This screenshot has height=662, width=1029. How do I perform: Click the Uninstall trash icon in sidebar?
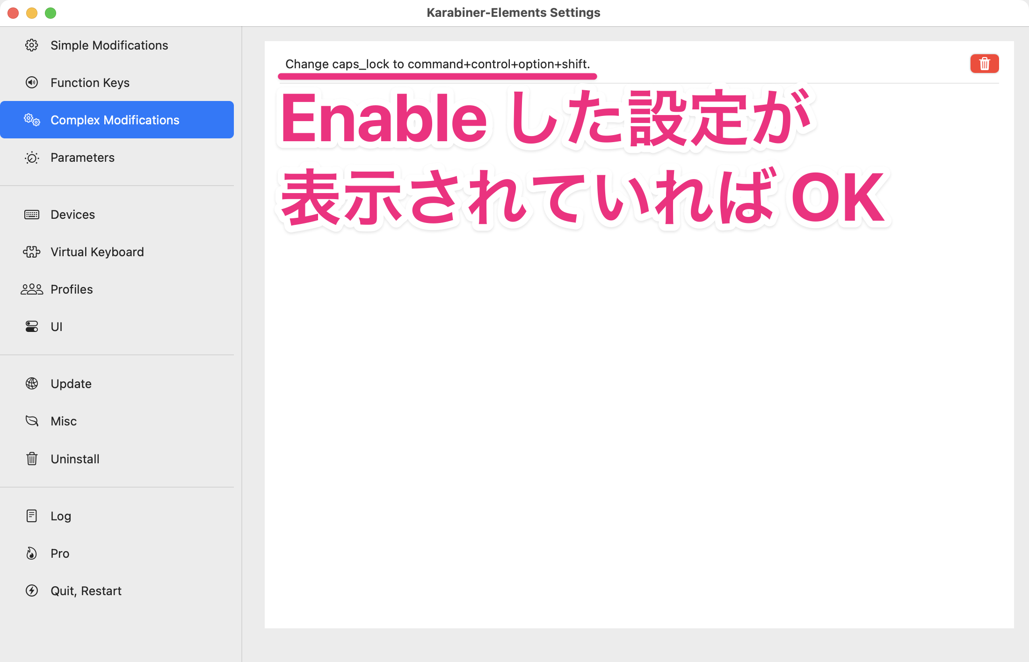(31, 459)
